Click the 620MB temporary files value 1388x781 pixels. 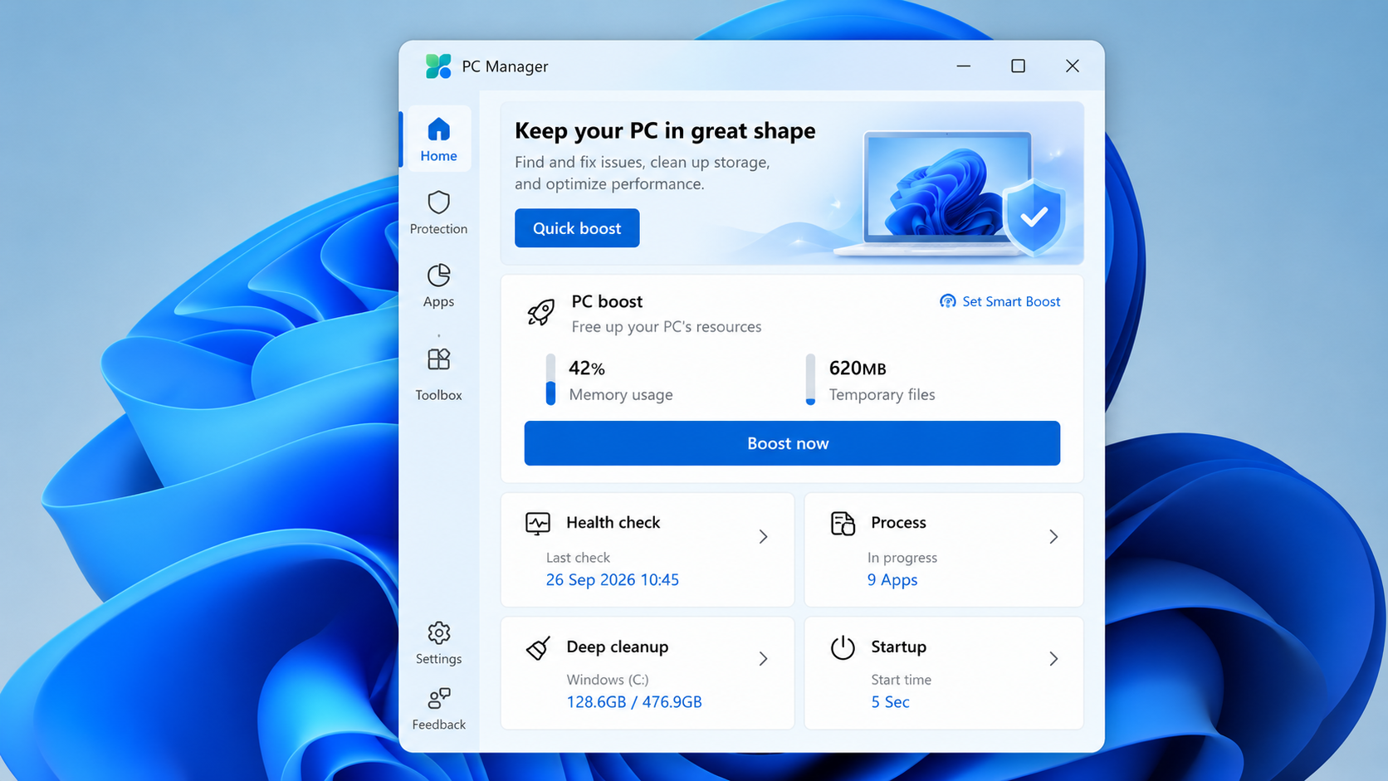(858, 369)
